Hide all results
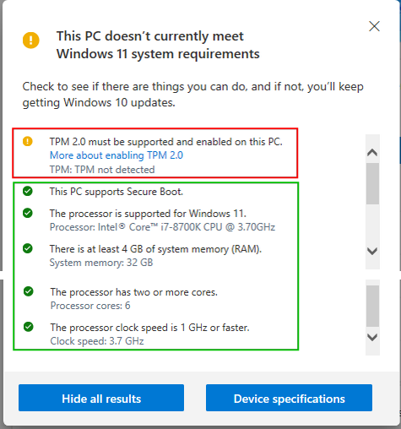 pos(101,398)
